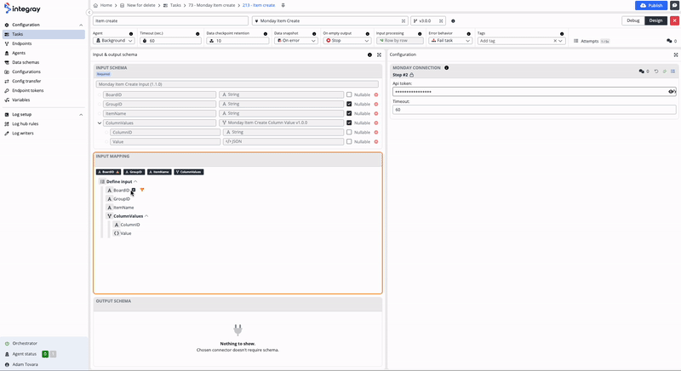Remove the ItemName field via red delete icon
The height and width of the screenshot is (371, 681).
click(x=376, y=113)
